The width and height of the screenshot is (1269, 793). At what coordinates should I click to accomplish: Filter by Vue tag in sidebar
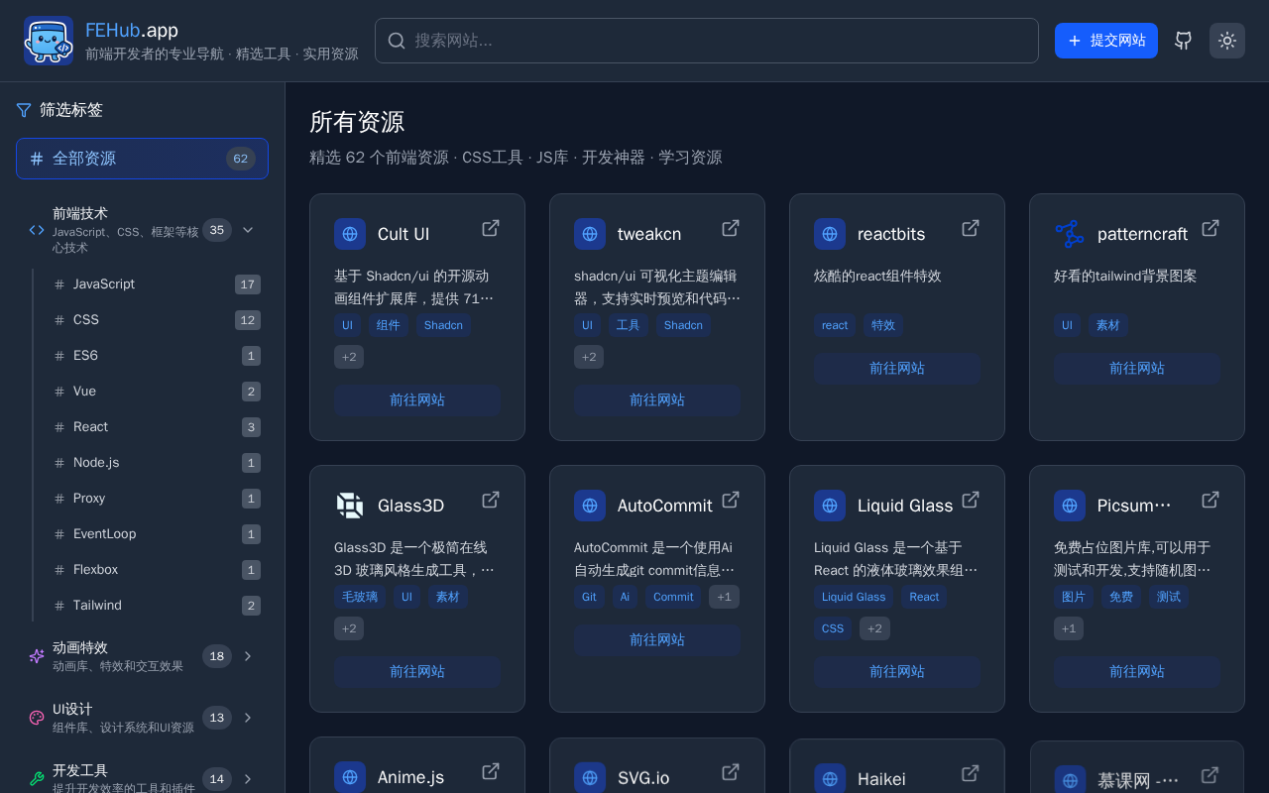pyautogui.click(x=158, y=392)
